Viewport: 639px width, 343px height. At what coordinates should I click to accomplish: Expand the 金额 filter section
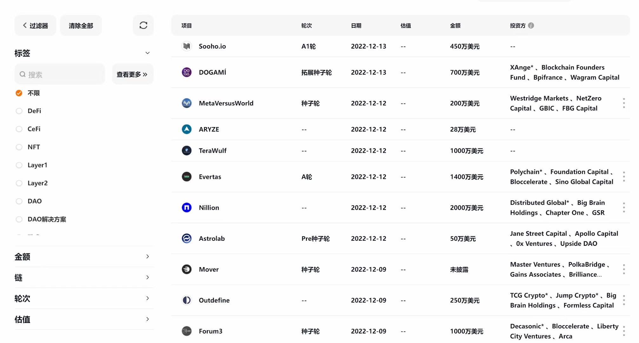[147, 257]
